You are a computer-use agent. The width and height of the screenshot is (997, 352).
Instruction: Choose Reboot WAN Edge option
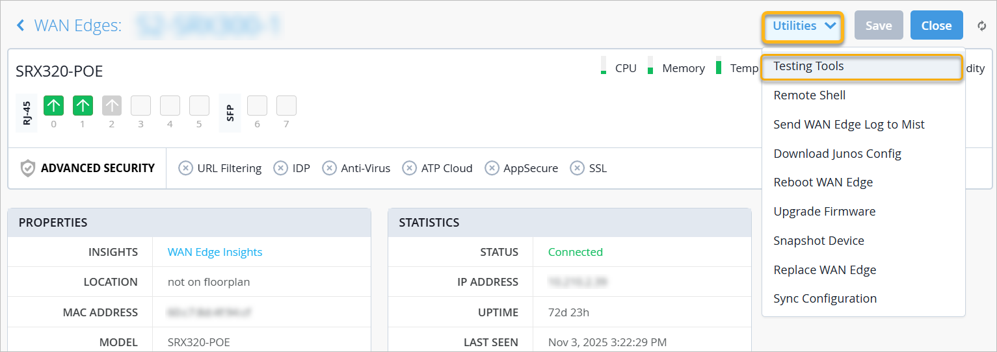pyautogui.click(x=823, y=182)
